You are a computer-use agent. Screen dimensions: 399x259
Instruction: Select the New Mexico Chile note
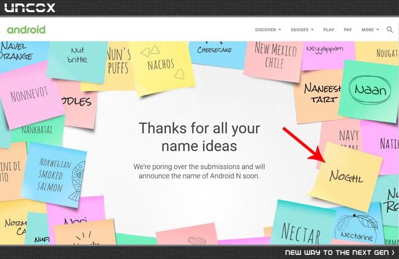pos(274,60)
